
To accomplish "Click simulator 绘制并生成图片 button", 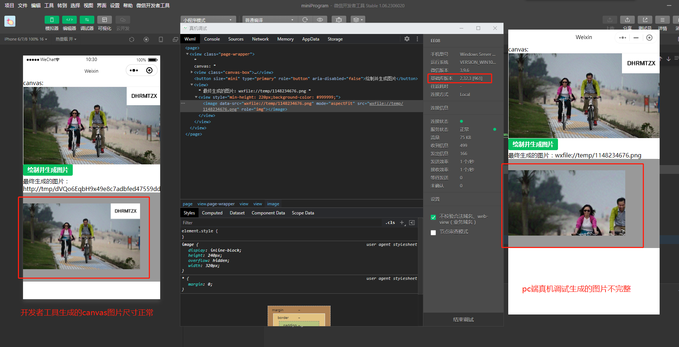I will (48, 170).
